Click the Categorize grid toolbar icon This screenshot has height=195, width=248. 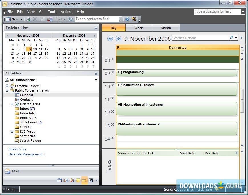43,19
